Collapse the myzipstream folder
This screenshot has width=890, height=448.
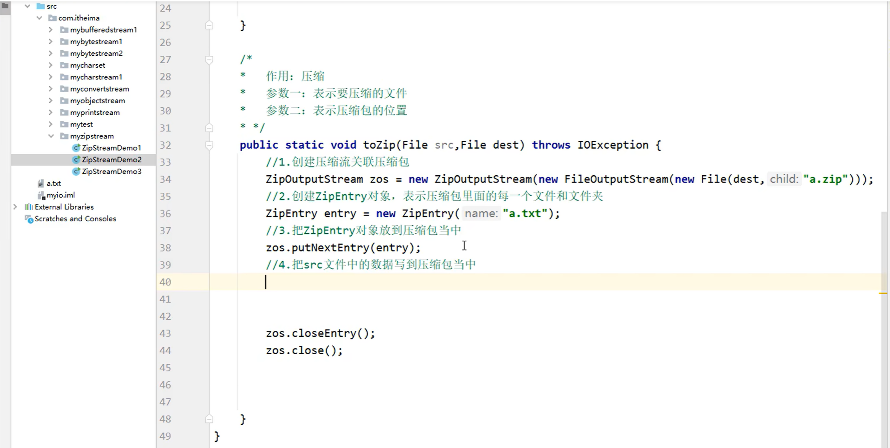tap(51, 136)
